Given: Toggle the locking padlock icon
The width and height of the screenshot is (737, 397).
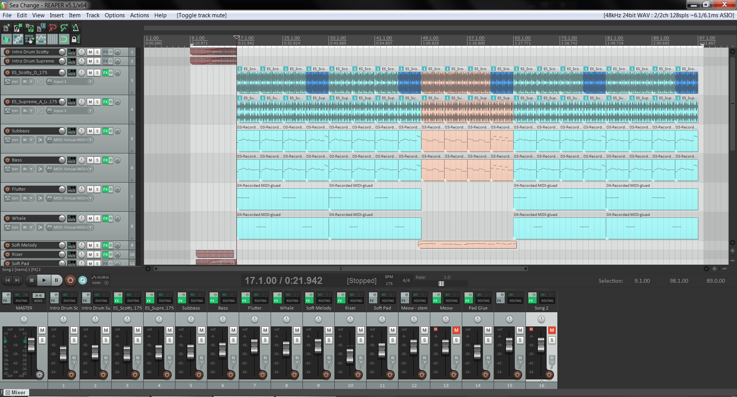Looking at the screenshot, I should tap(75, 39).
